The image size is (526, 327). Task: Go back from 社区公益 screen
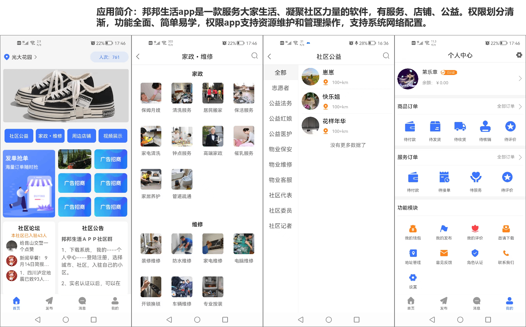[x=269, y=56]
